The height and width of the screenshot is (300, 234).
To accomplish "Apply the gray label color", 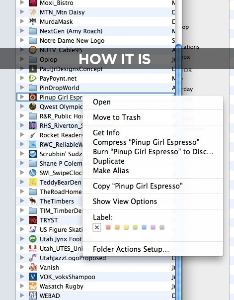I will (x=162, y=227).
